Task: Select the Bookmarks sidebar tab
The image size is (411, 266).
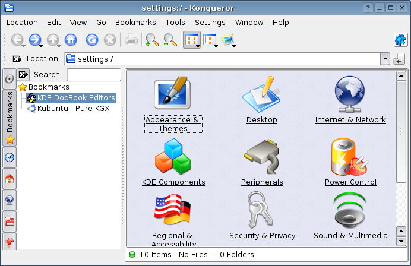Action: [10, 118]
